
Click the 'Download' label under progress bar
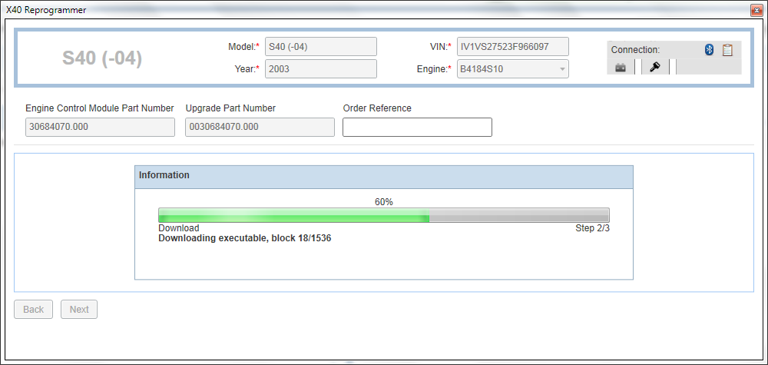pyautogui.click(x=179, y=228)
